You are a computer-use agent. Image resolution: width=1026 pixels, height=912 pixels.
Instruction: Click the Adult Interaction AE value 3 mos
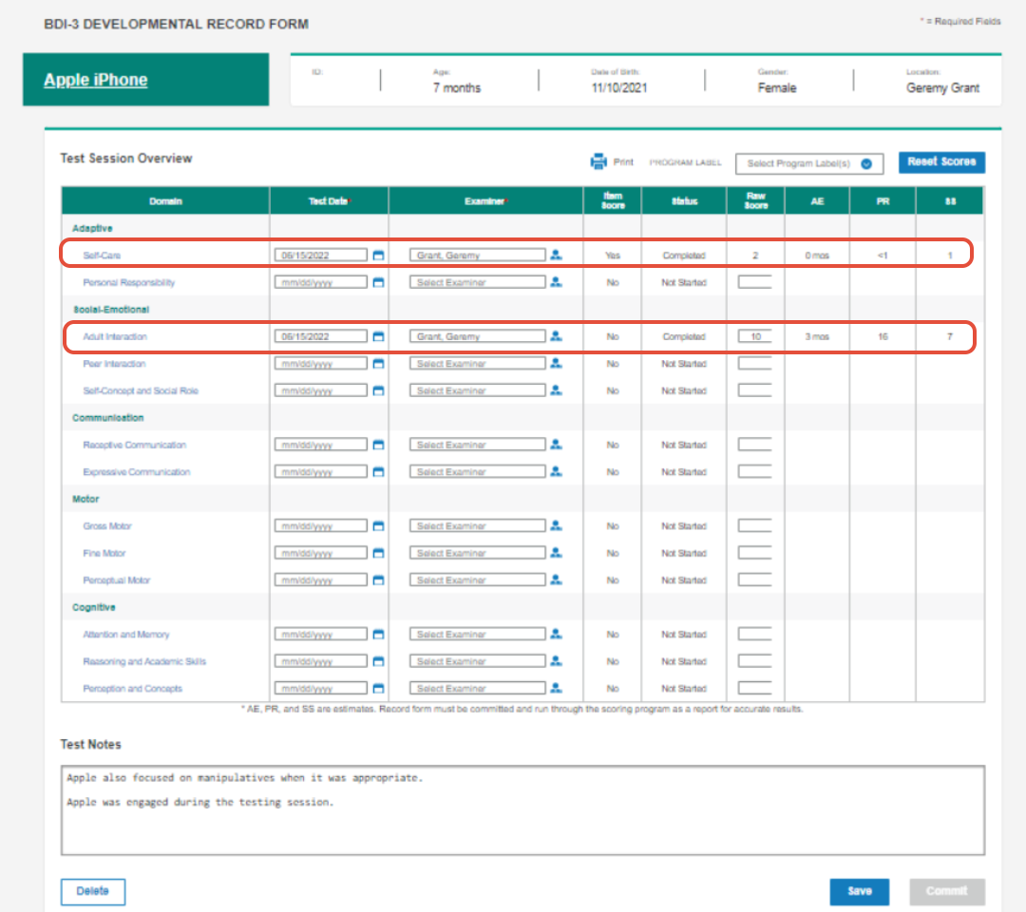817,336
